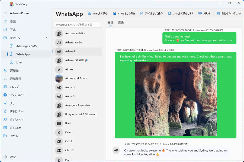Image resolution: width=244 pixels, height=162 pixels.
Task: Open the Andy D conversation
Action: pyautogui.click(x=78, y=87)
